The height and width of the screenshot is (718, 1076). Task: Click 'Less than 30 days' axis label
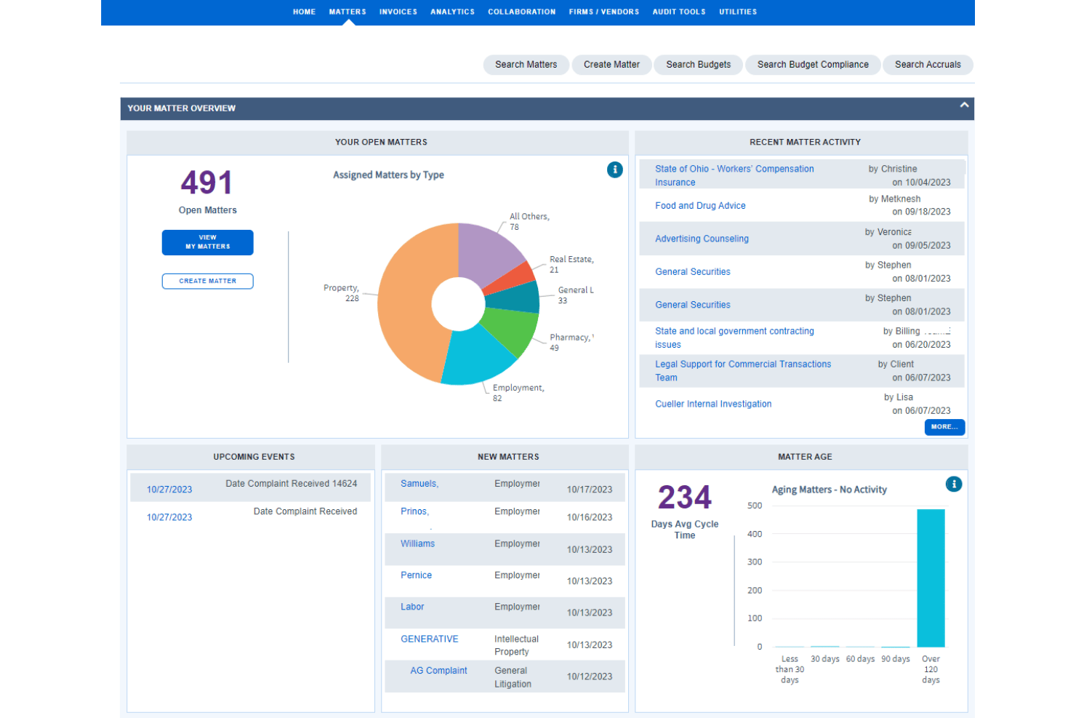pyautogui.click(x=790, y=669)
